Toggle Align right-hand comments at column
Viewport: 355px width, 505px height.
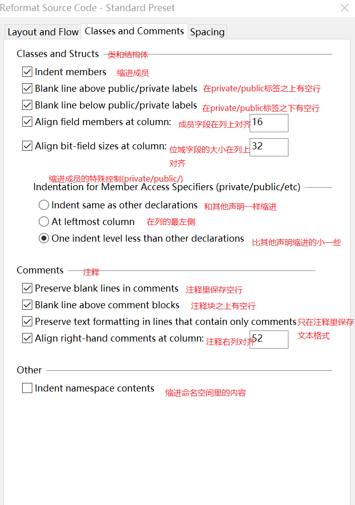27,339
